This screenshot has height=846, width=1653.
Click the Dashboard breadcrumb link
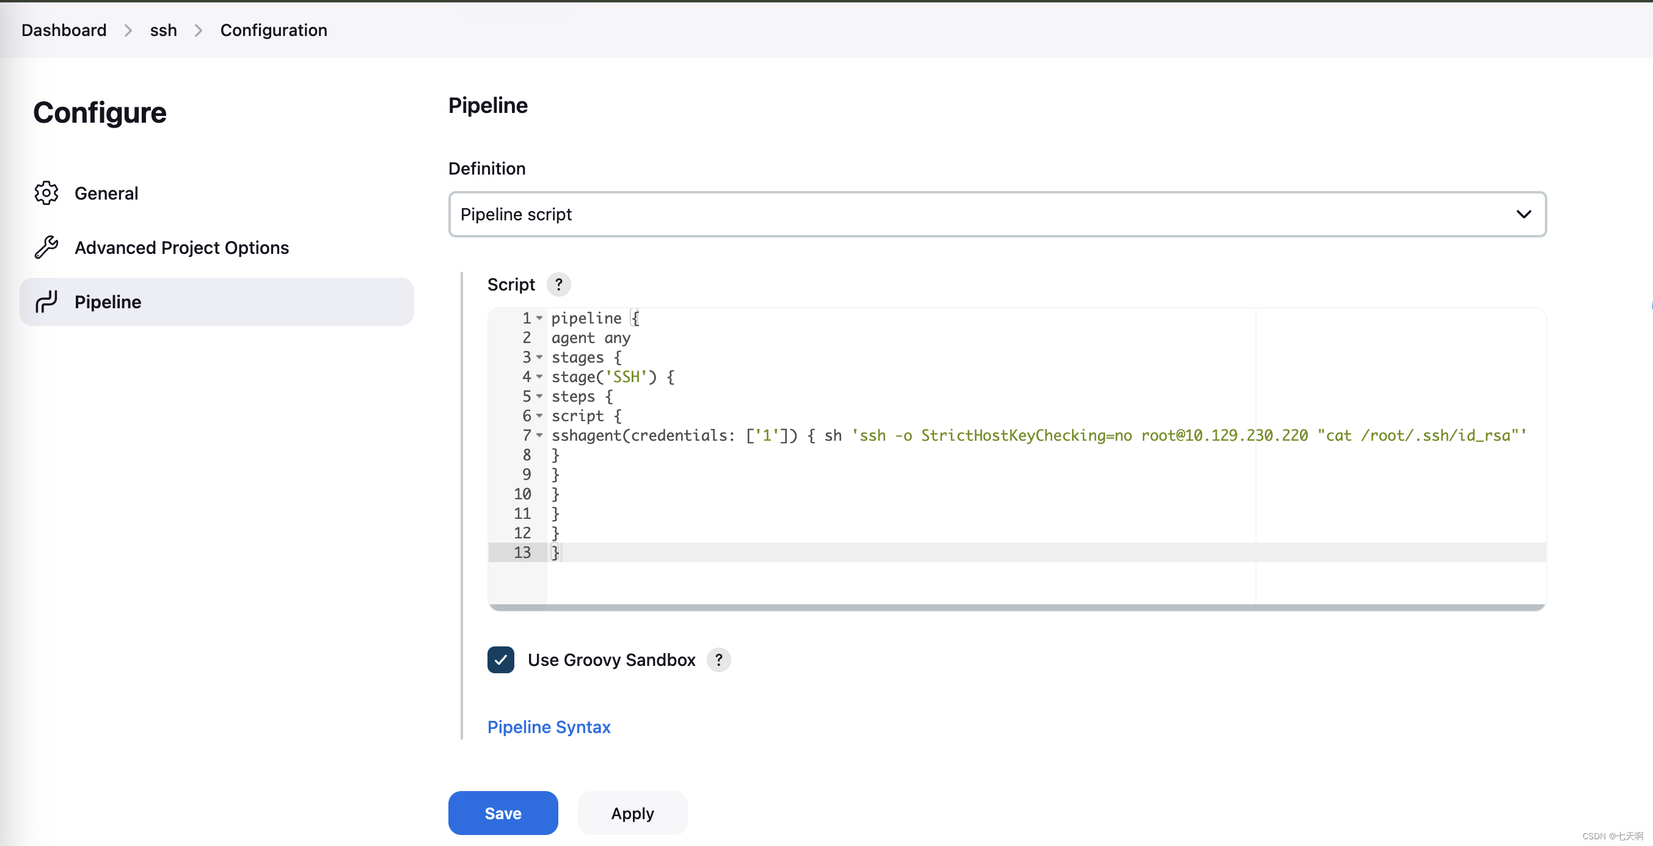pos(63,29)
